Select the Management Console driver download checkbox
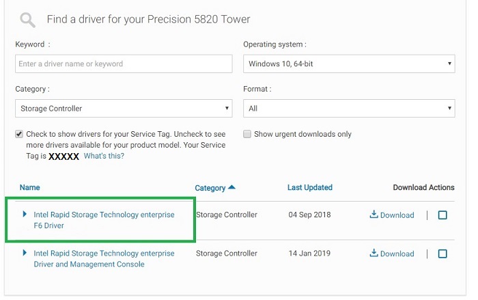 442,254
